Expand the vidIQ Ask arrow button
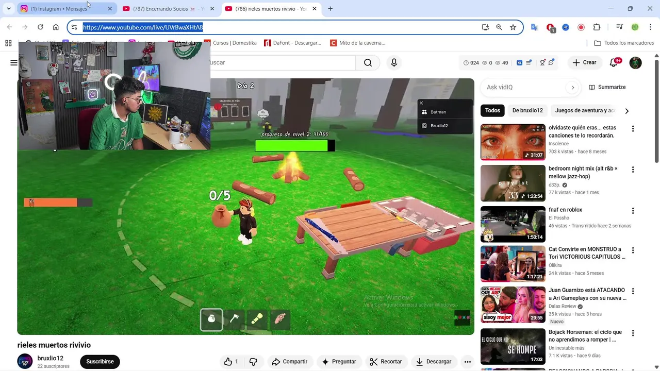This screenshot has height=371, width=660. pyautogui.click(x=572, y=88)
